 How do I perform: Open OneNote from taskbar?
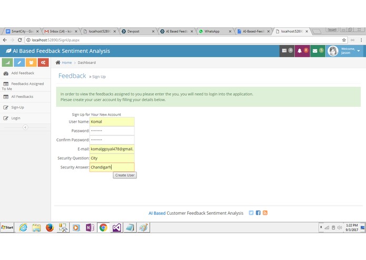click(90, 227)
